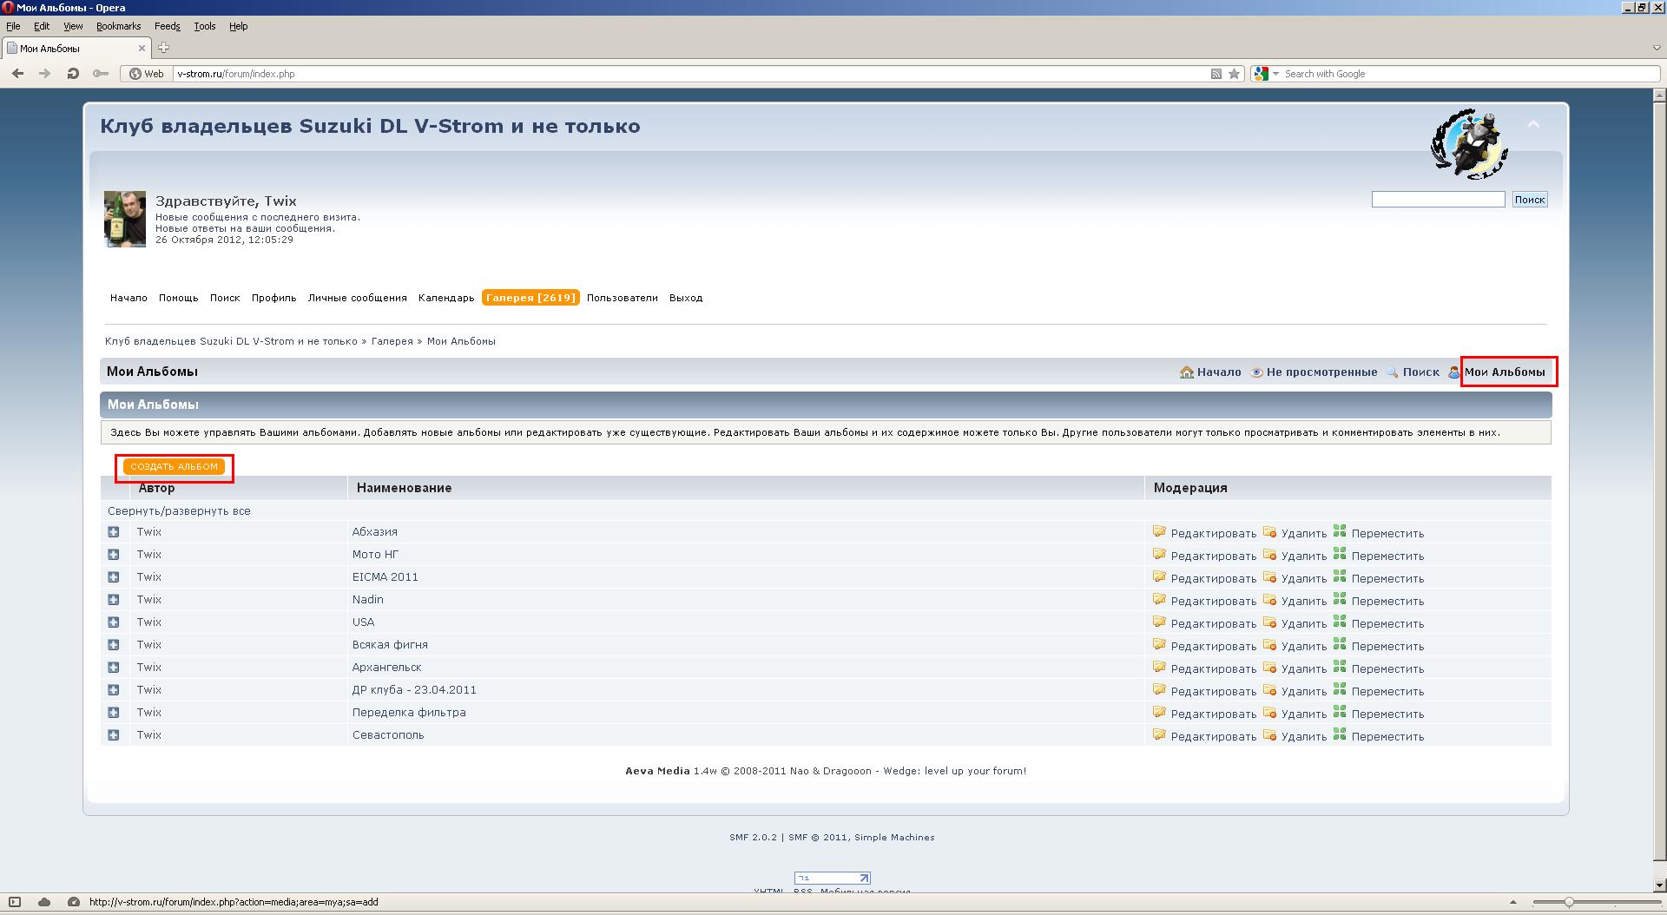Open the Календарь forum tab
This screenshot has height=915, width=1667.
pos(446,298)
